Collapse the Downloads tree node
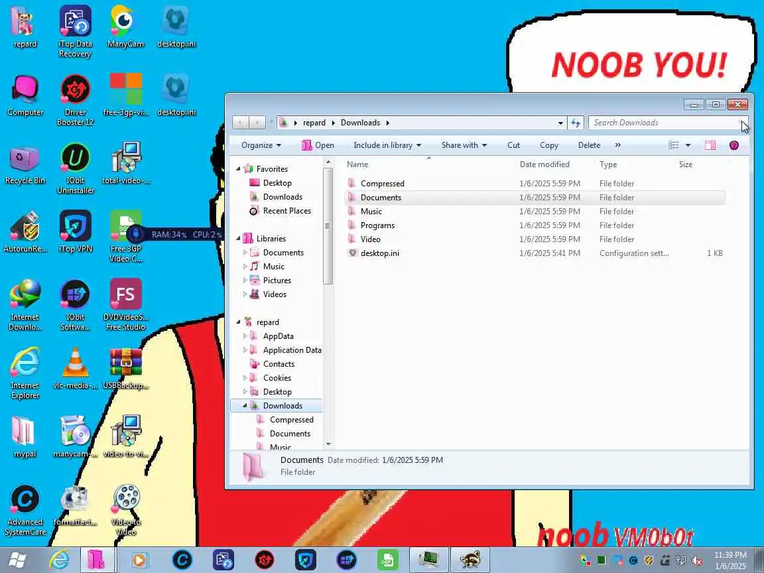This screenshot has height=573, width=764. point(245,406)
